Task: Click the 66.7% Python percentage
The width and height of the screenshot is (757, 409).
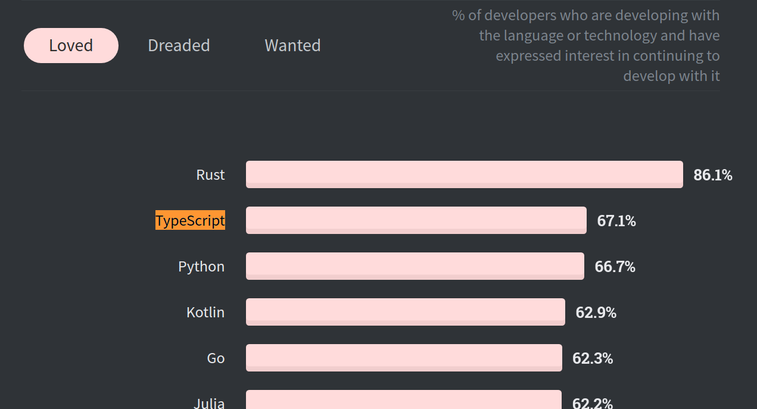Action: tap(615, 267)
